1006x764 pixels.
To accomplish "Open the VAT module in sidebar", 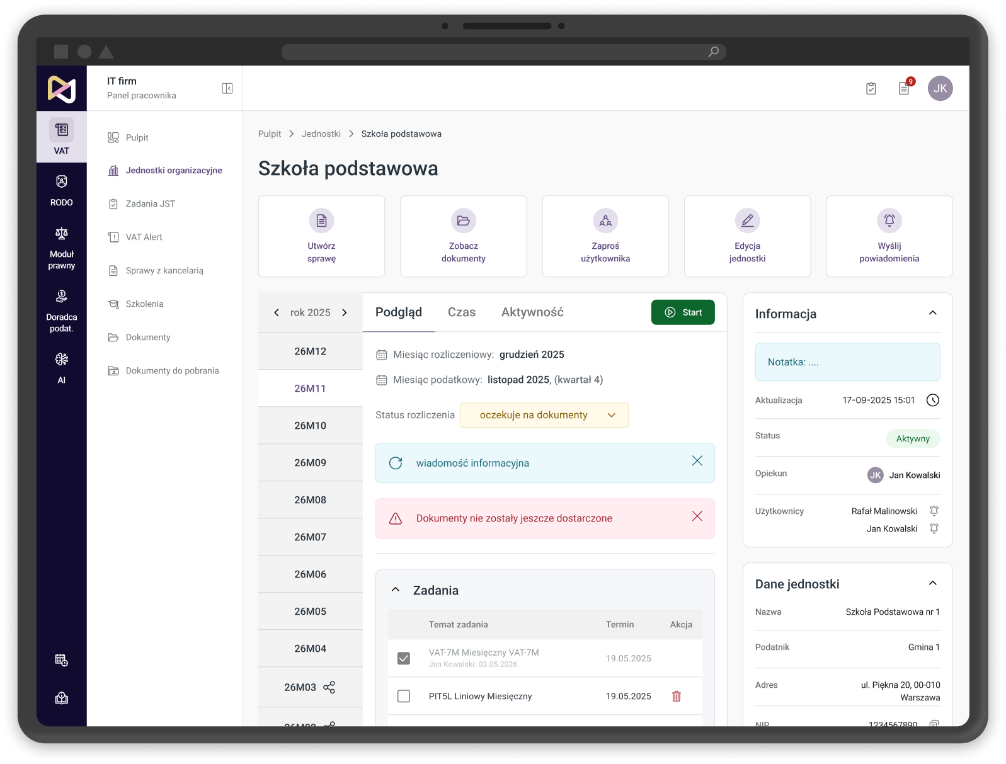I will [61, 137].
